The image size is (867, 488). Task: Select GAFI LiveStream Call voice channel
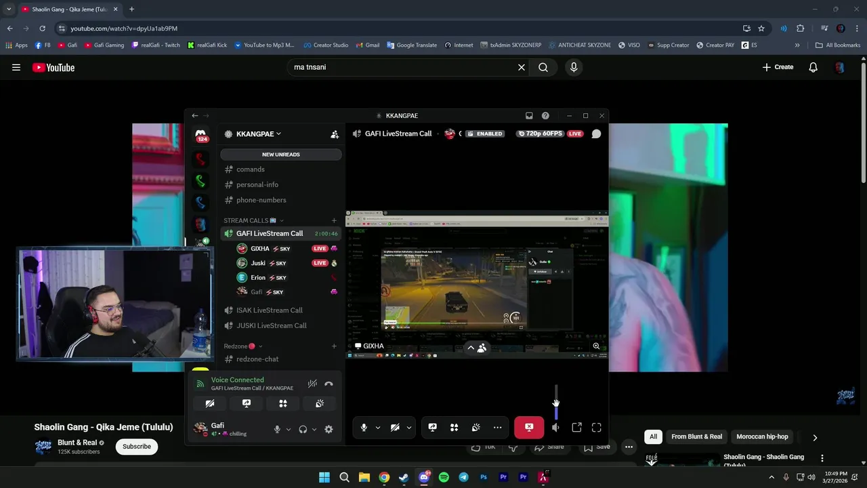point(281,233)
